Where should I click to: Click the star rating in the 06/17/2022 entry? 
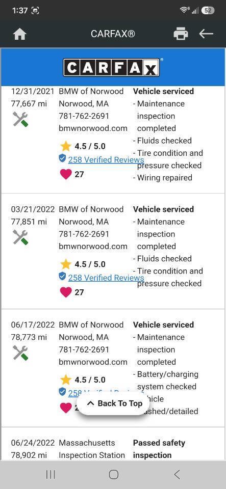pos(83,380)
